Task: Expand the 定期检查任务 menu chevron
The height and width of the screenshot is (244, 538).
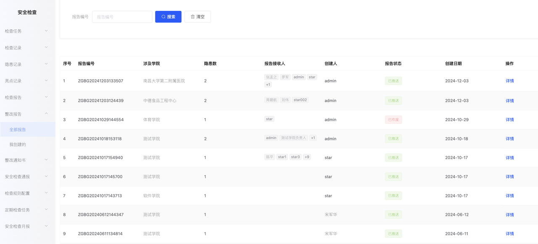Action: tap(46, 210)
